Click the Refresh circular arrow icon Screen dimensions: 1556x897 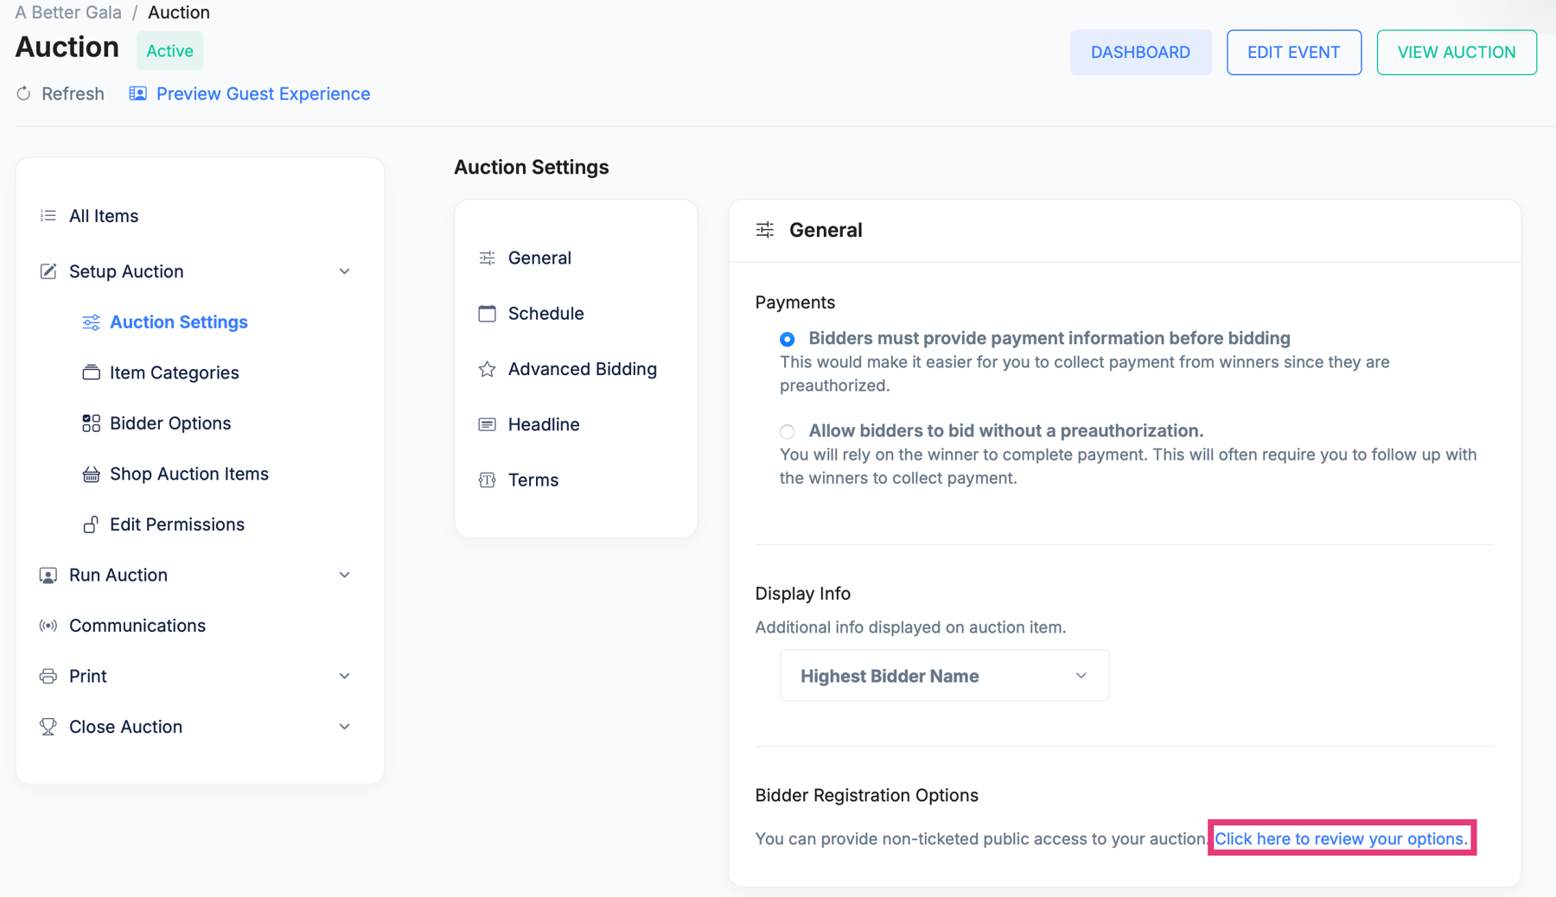point(23,93)
